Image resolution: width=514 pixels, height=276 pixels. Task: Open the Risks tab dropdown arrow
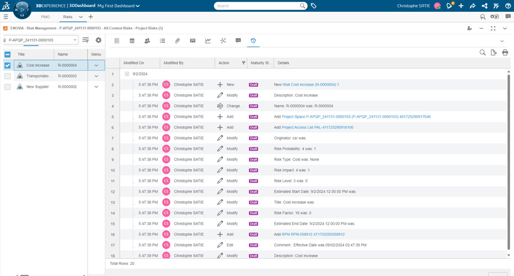pyautogui.click(x=81, y=17)
